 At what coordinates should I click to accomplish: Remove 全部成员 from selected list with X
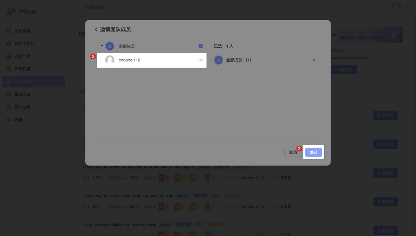coord(314,60)
